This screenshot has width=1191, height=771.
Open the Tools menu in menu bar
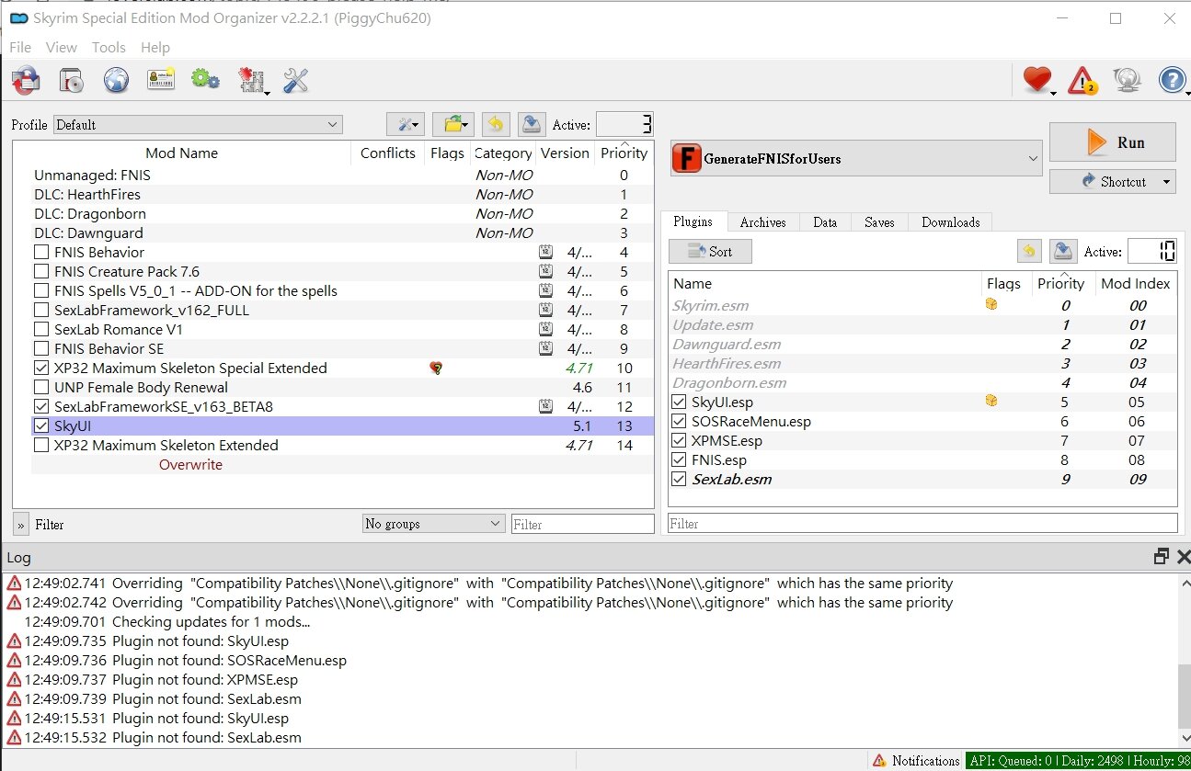(109, 47)
